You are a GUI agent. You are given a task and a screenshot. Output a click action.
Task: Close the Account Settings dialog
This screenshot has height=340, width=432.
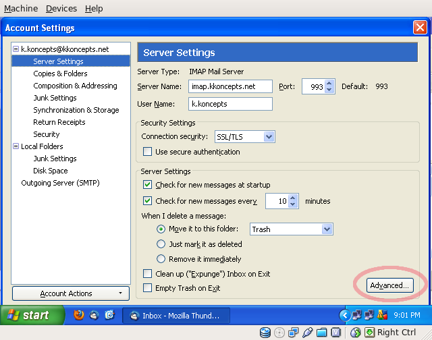pyautogui.click(x=420, y=28)
